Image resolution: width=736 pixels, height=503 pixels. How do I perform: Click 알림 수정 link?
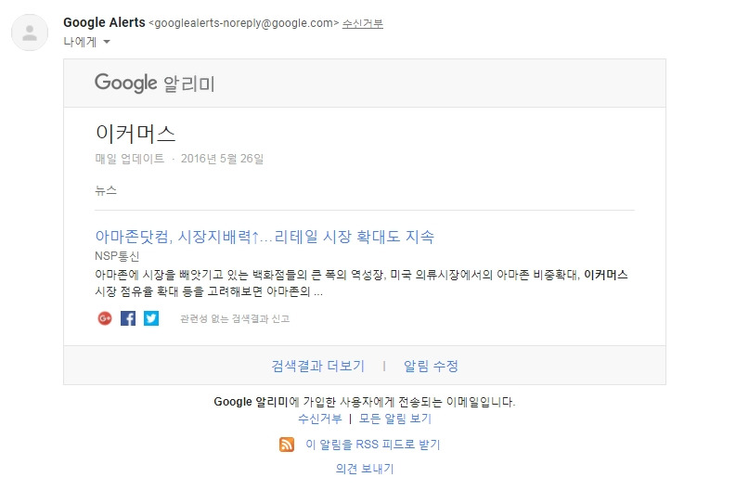[x=431, y=366]
